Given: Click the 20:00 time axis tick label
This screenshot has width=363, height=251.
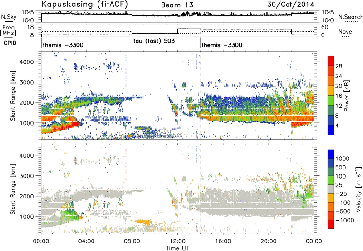Looking at the screenshot, I should tap(269, 241).
